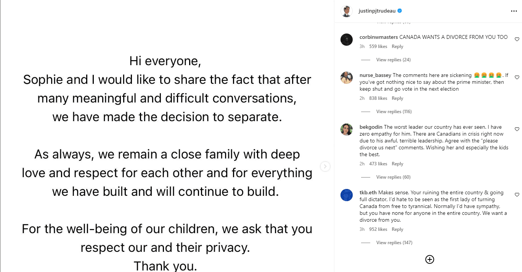Image resolution: width=522 pixels, height=272 pixels.
Task: Like tkb.eth's comment with heart icon
Action: click(517, 195)
